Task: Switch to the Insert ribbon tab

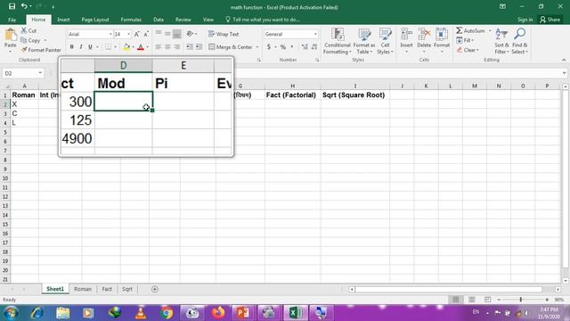Action: 63,20
